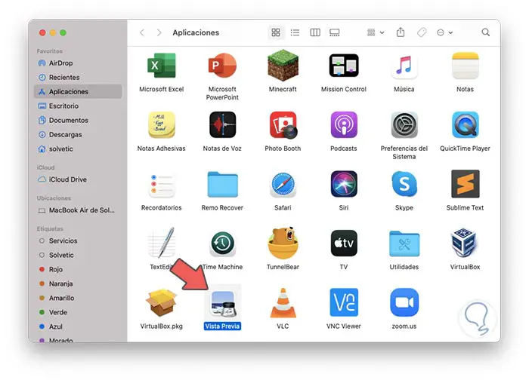Open the Safari compass icon

[283, 184]
